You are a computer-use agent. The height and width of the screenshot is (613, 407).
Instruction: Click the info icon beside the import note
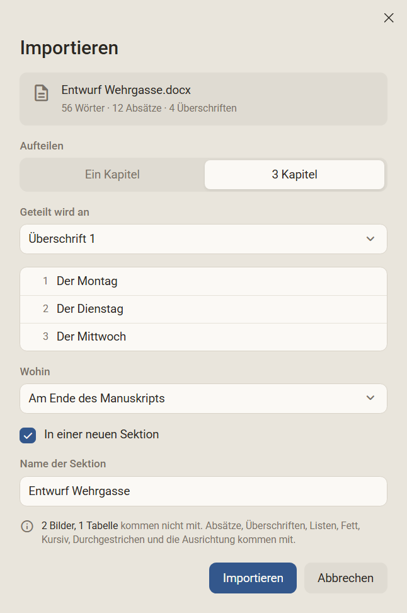click(27, 526)
